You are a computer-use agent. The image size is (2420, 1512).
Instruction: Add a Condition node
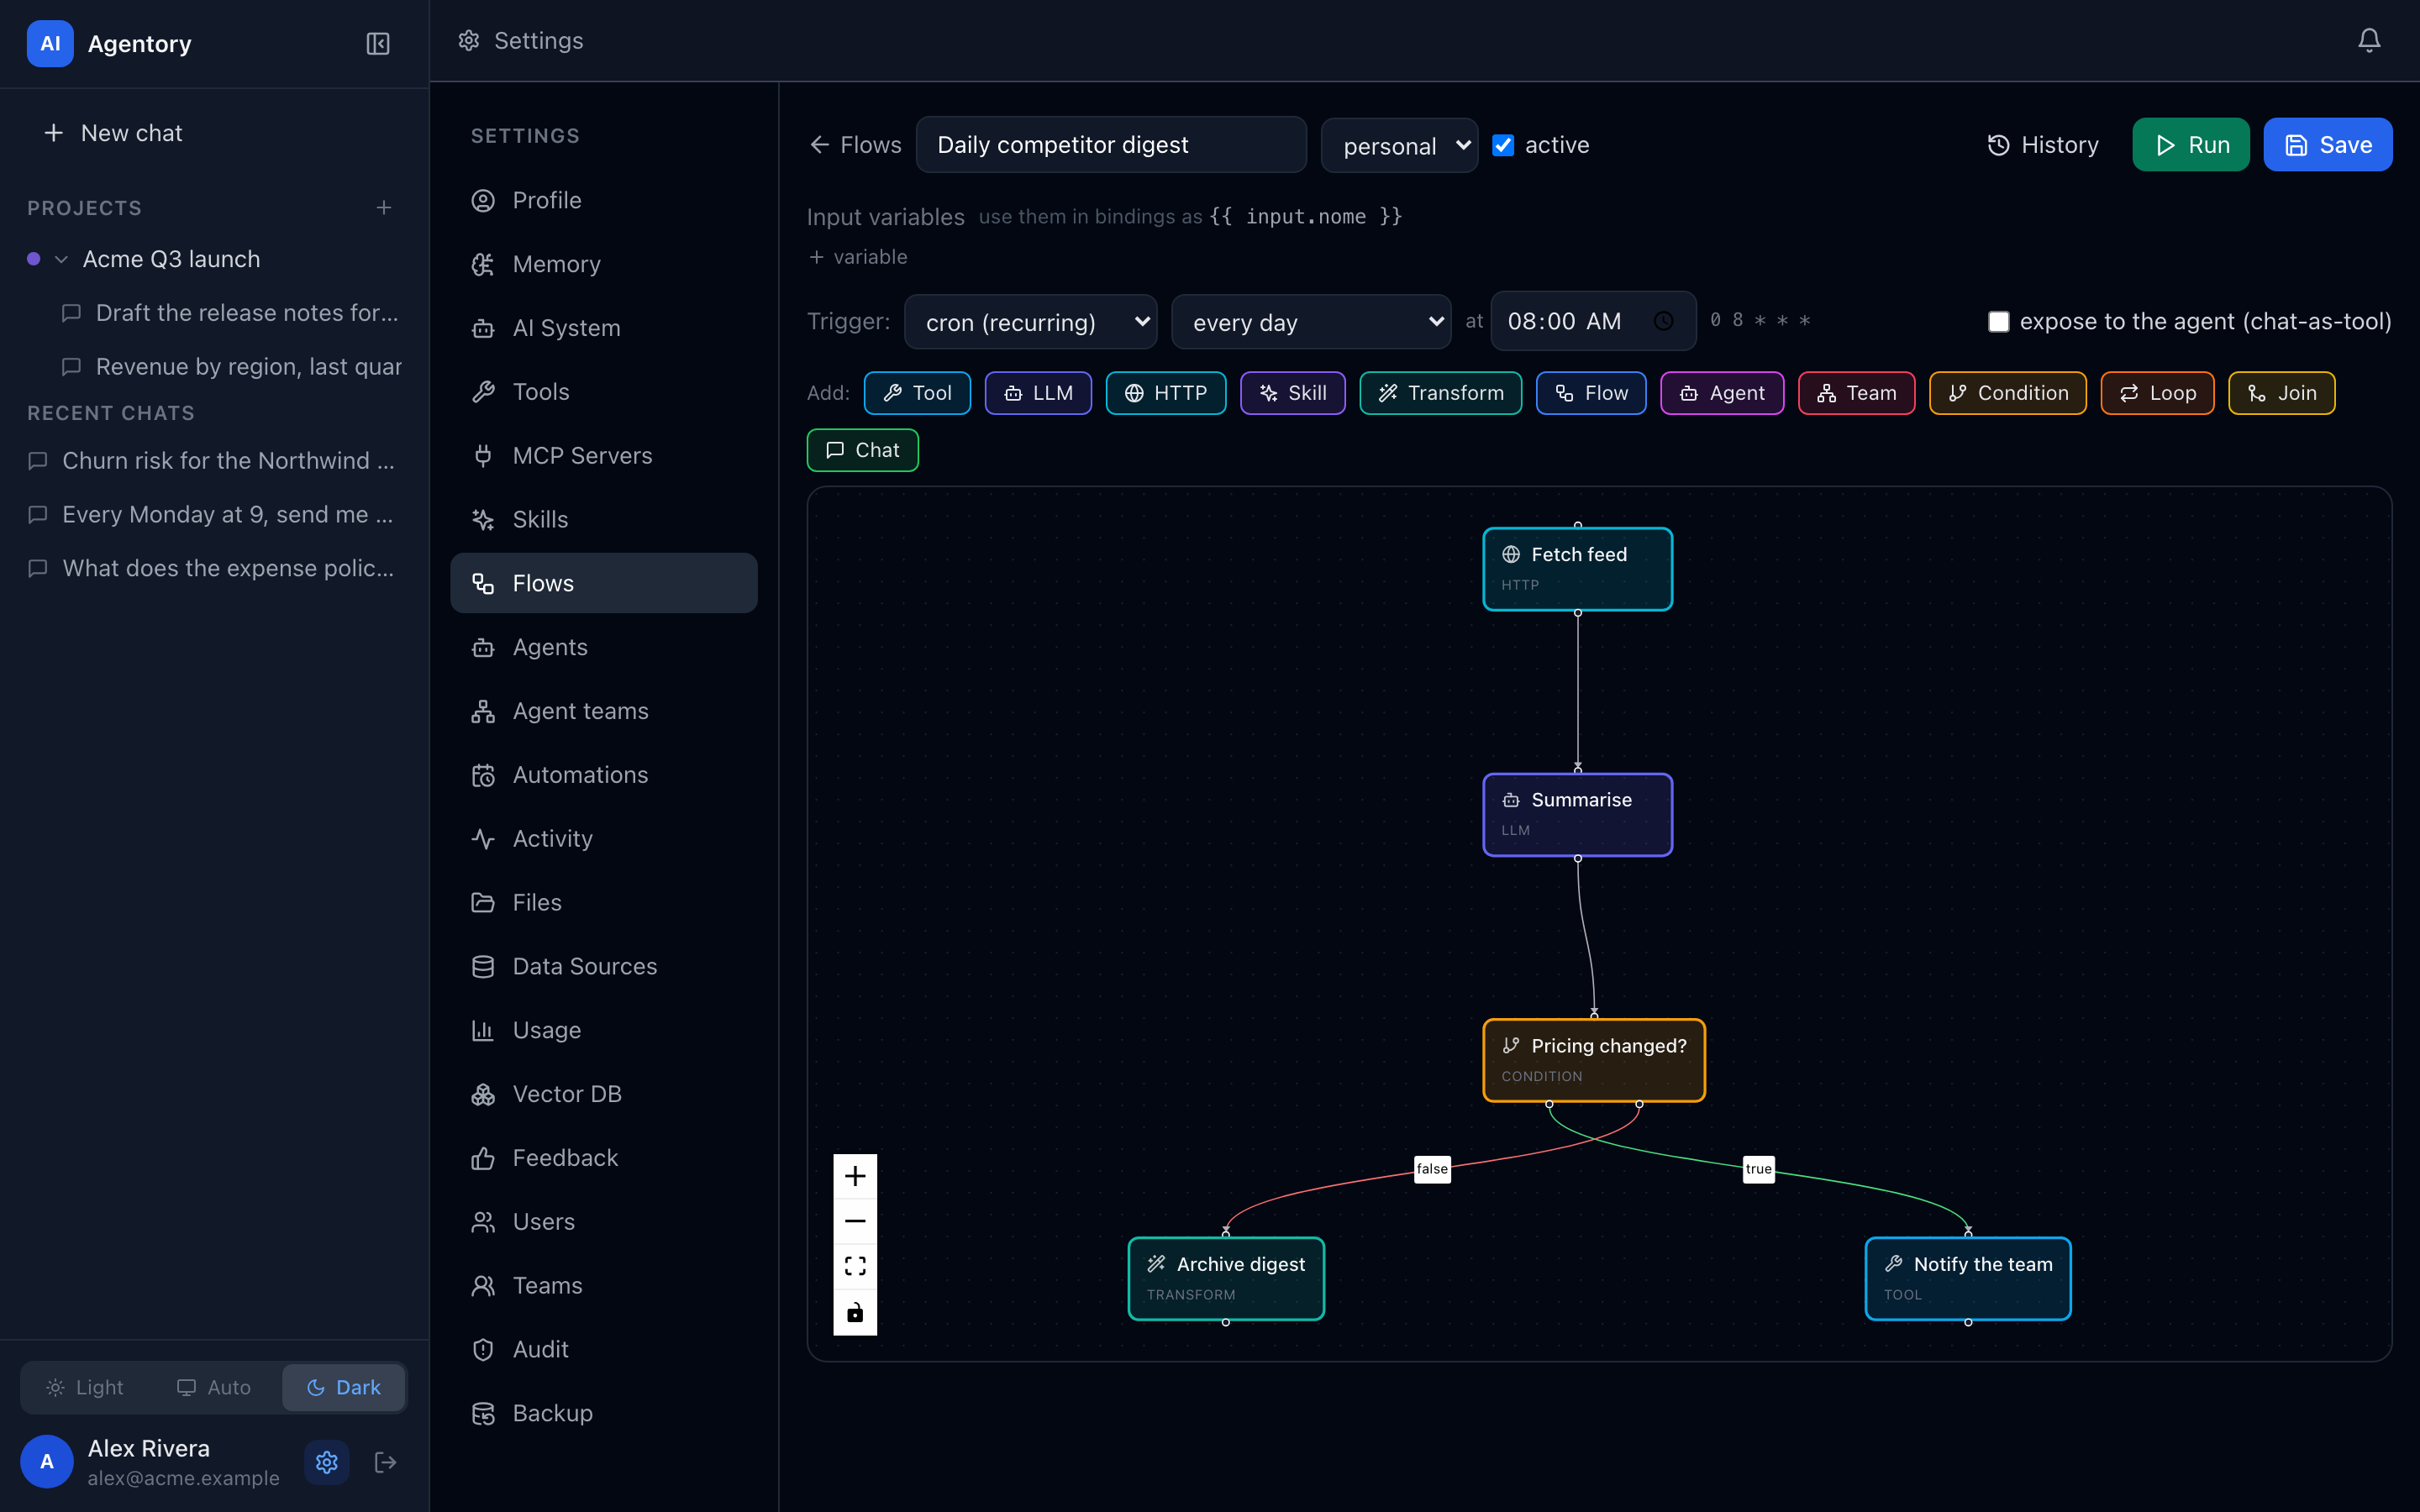pos(2008,393)
